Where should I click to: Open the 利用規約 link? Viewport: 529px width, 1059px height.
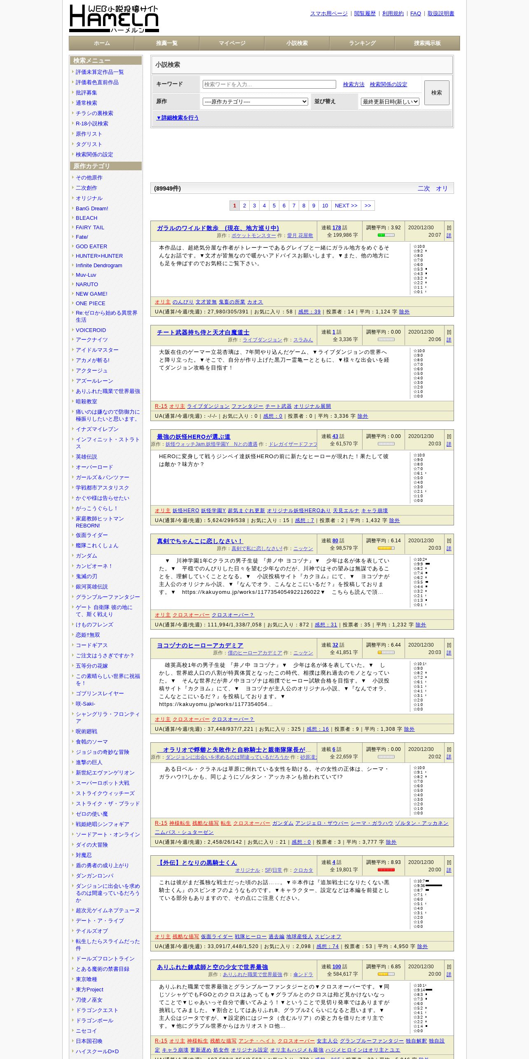pos(393,14)
